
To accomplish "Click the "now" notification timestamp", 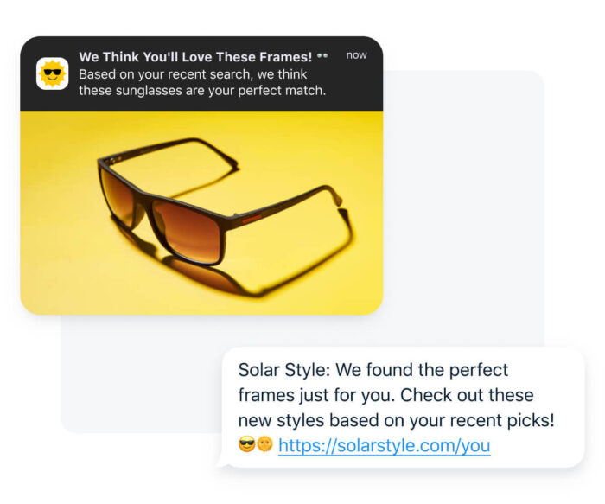I will click(x=356, y=55).
